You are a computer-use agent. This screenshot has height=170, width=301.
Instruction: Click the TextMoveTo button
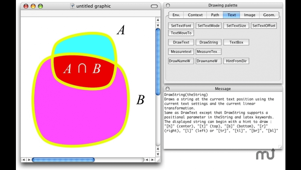point(181,33)
